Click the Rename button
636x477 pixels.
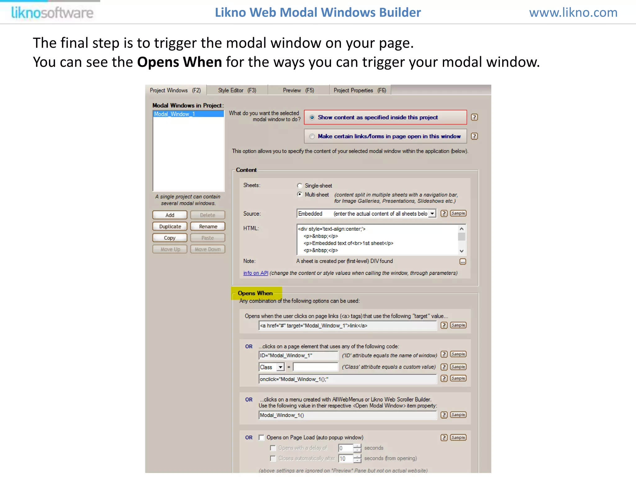click(x=207, y=226)
